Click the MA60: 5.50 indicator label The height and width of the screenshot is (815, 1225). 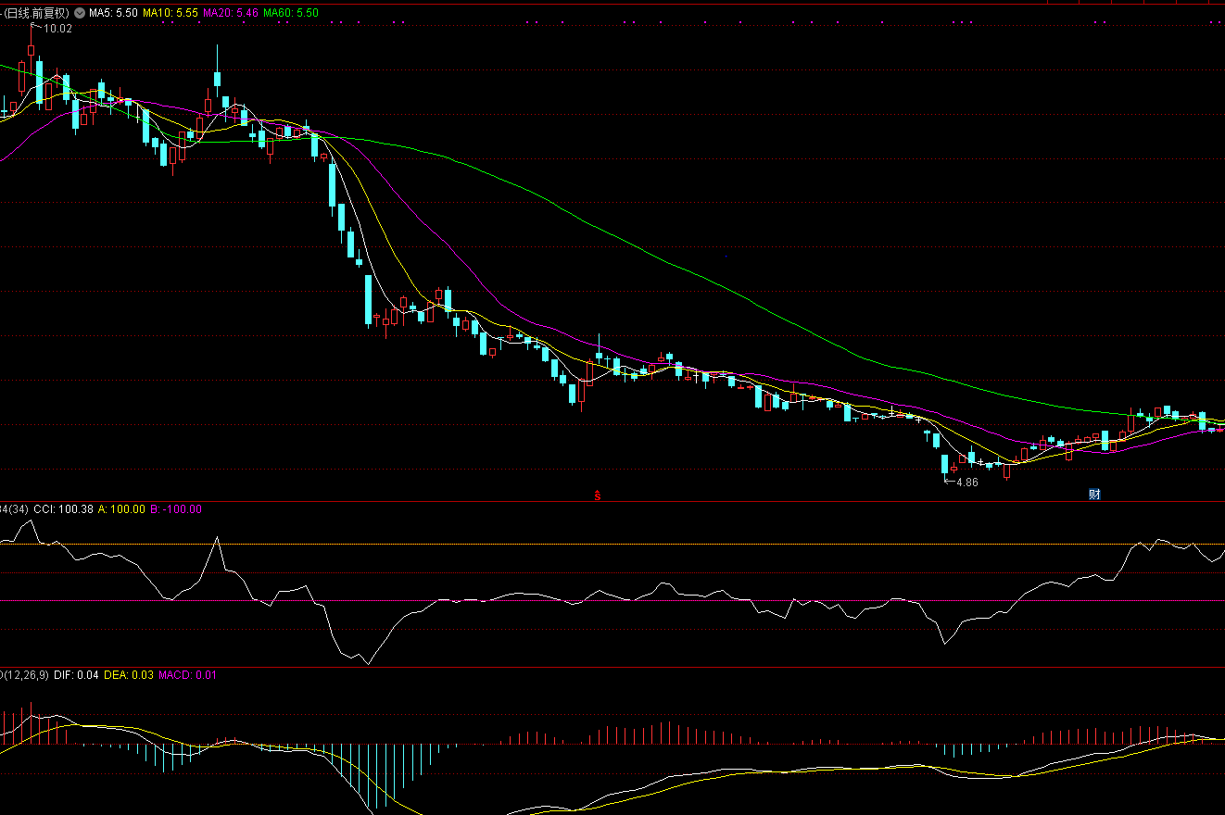tap(291, 14)
